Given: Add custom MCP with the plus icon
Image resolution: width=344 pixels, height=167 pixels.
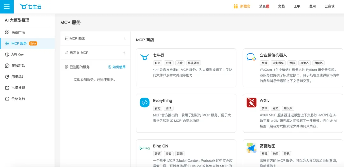Looking at the screenshot, I should 124,53.
